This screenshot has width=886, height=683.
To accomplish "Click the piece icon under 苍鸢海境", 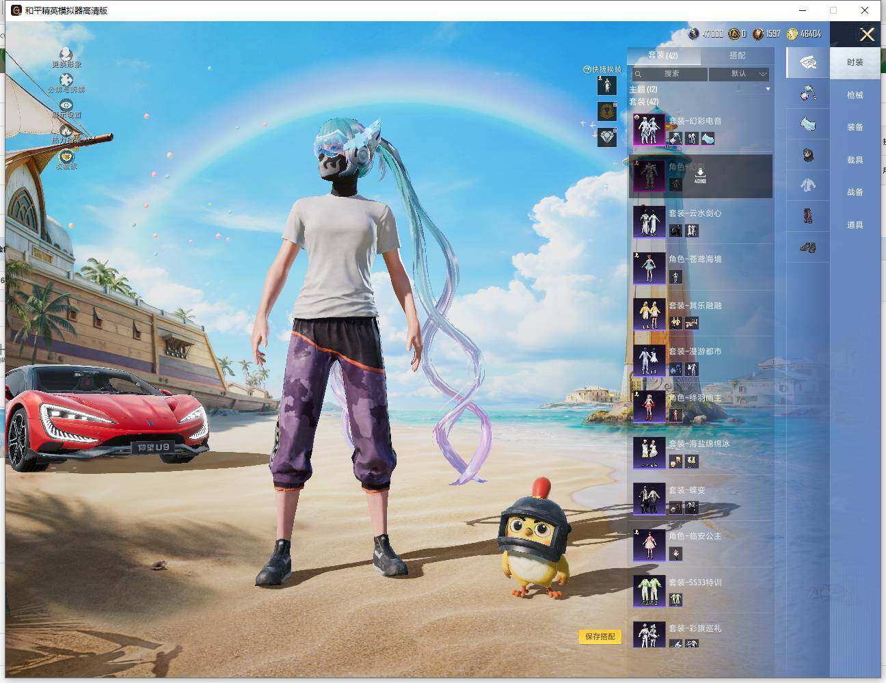I will (675, 277).
